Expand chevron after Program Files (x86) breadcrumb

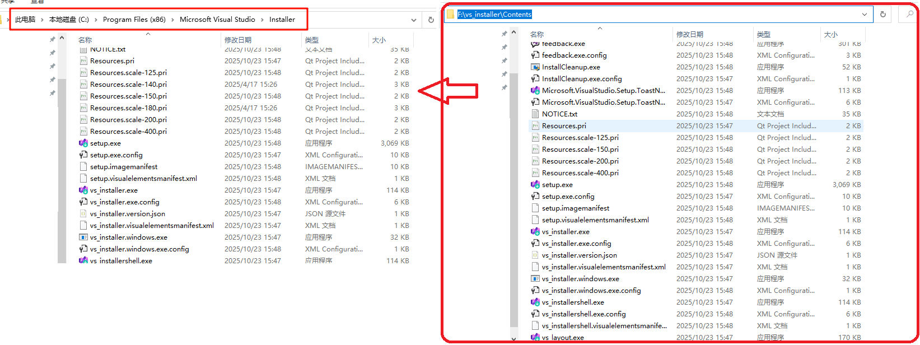172,20
